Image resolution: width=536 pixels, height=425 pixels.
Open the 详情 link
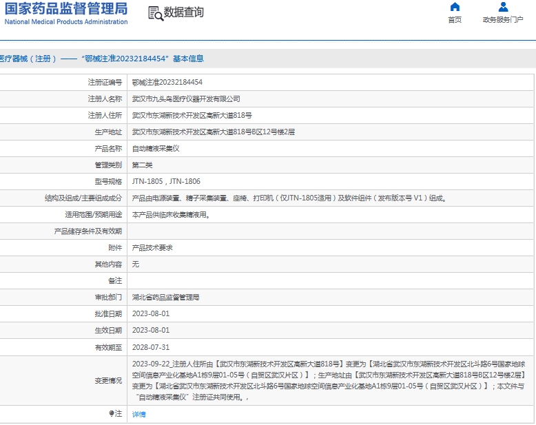[138, 414]
